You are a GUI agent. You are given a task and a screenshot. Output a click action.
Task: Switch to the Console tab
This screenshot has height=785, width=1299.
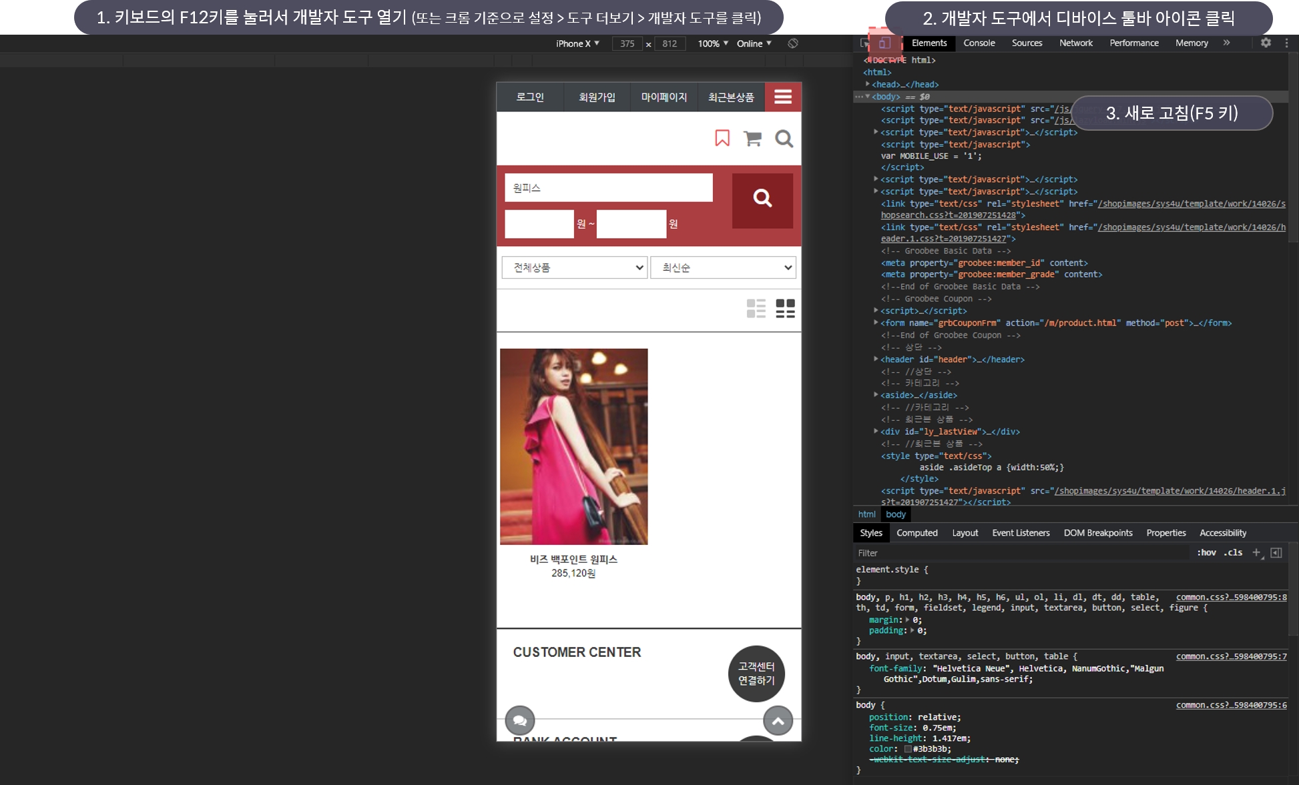979,43
